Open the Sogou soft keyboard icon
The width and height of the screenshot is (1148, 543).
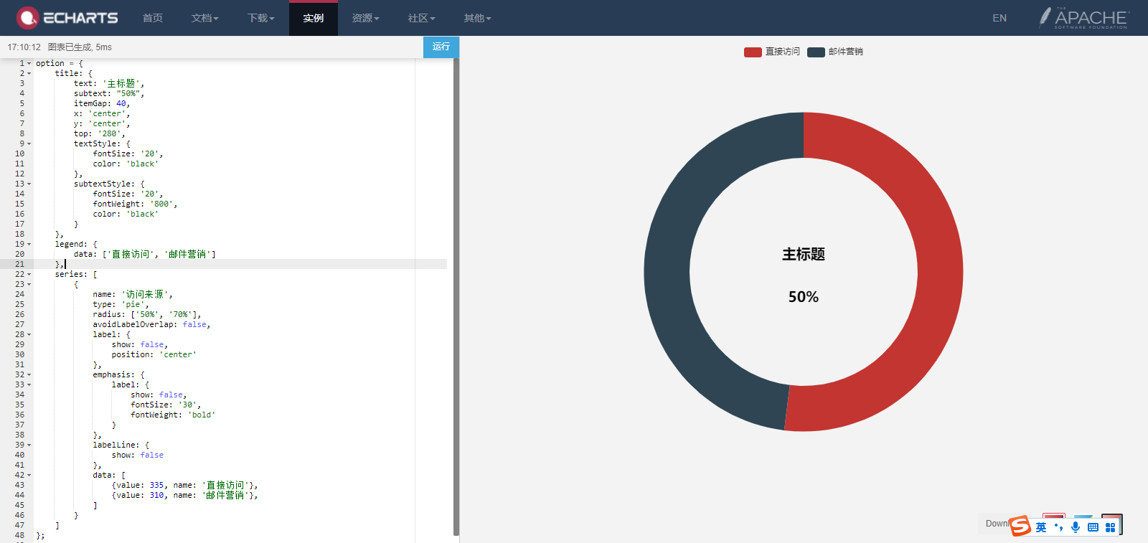coord(1093,527)
